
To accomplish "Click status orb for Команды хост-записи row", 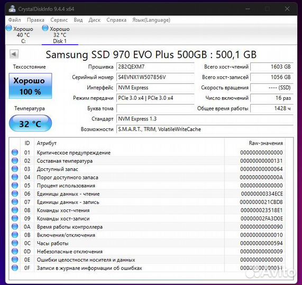I will point(15,218).
